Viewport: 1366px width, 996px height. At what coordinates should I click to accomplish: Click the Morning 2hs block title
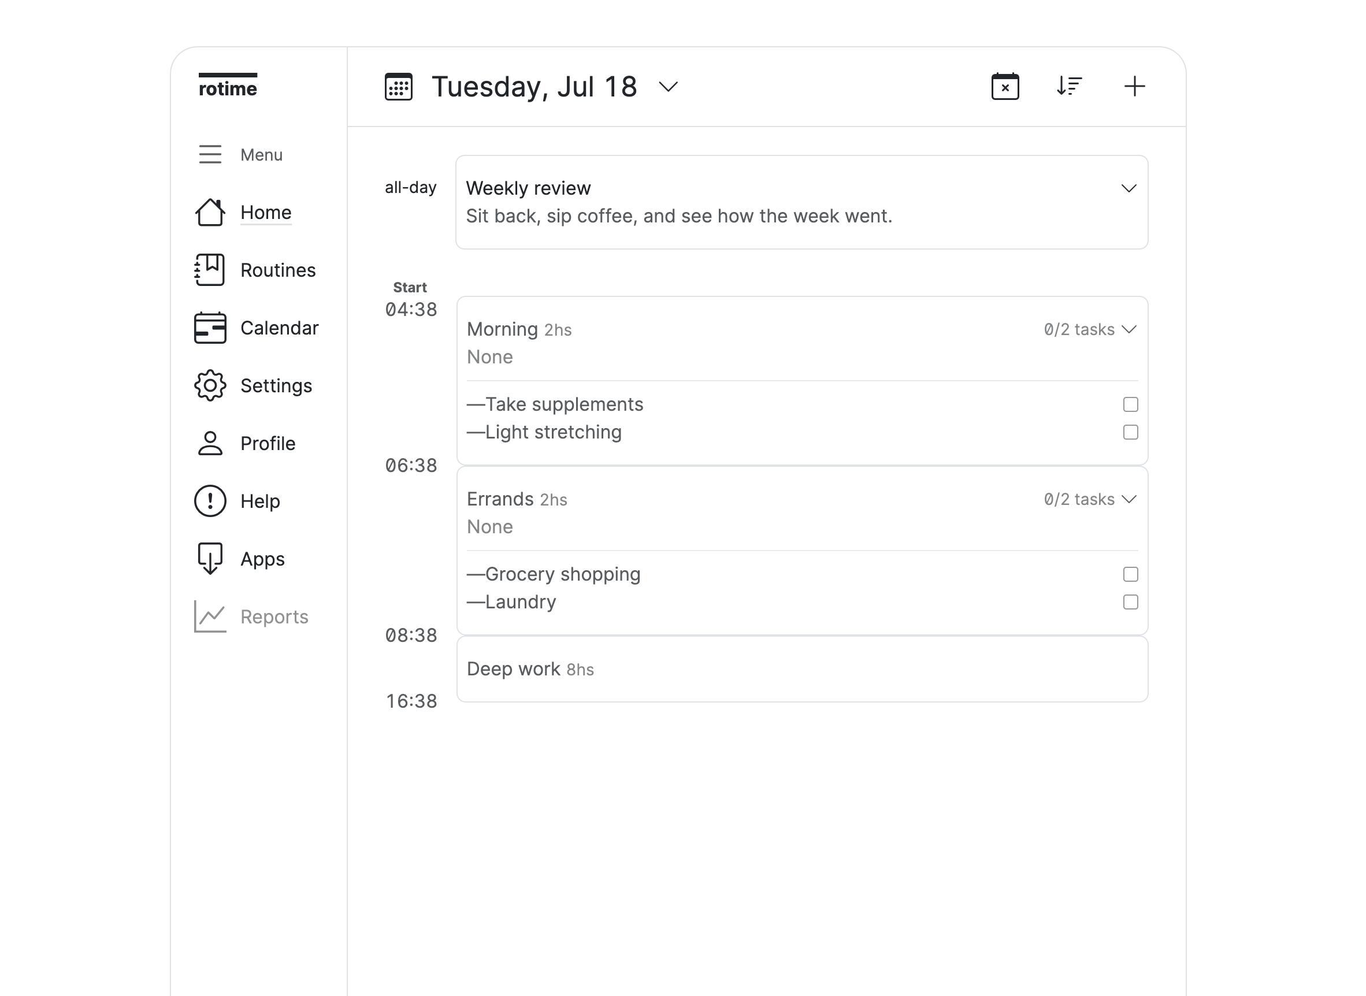519,329
